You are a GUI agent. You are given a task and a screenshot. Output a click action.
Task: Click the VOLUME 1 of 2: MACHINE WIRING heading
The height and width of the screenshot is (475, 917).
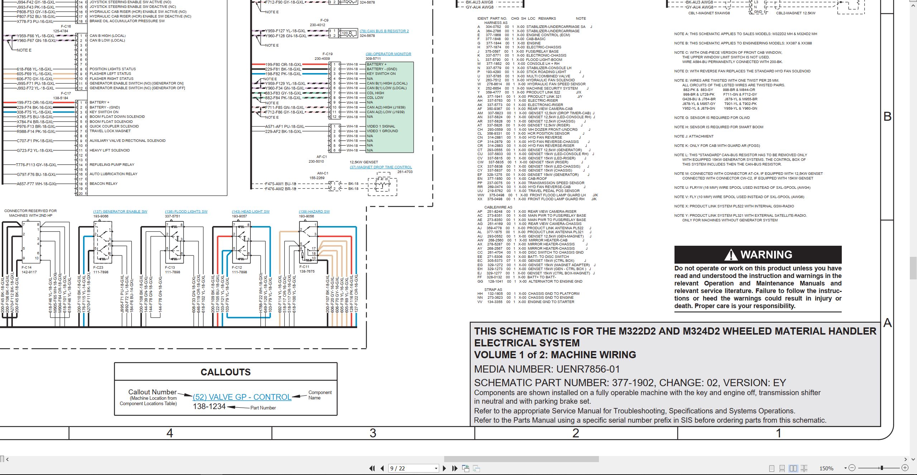[555, 355]
